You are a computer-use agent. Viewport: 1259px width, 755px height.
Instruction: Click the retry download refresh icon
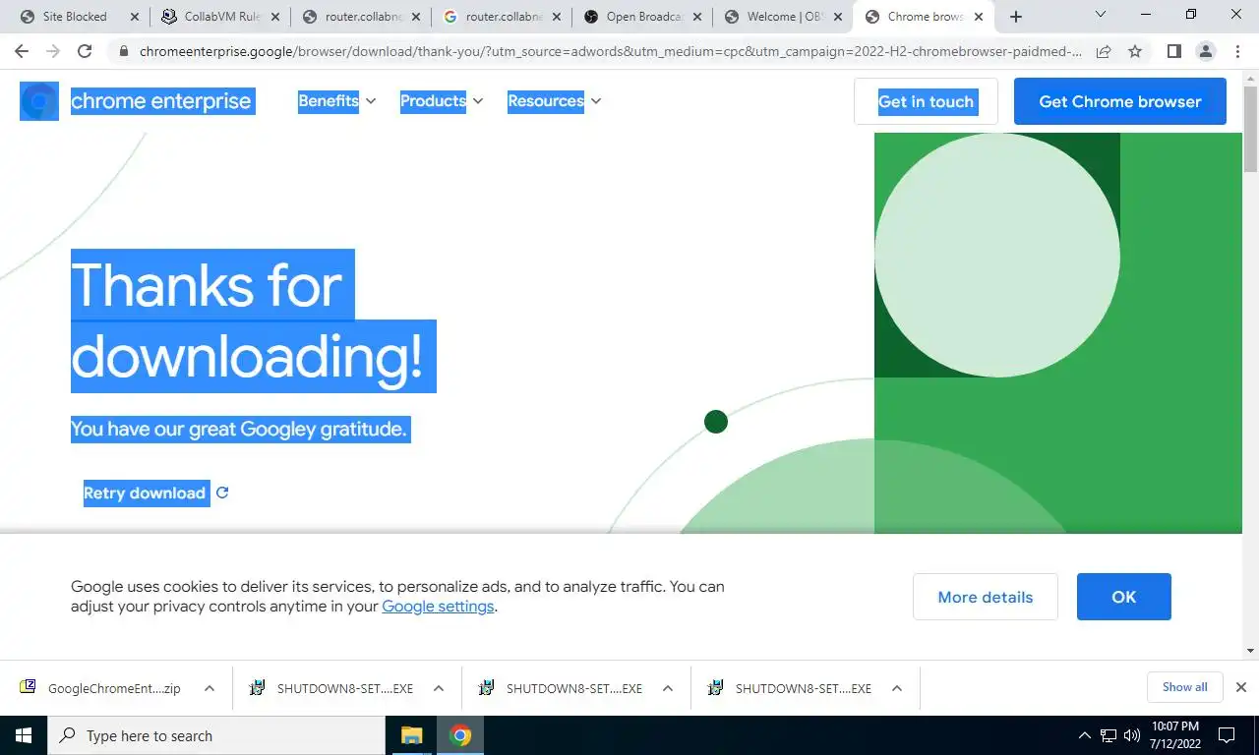[x=222, y=493]
